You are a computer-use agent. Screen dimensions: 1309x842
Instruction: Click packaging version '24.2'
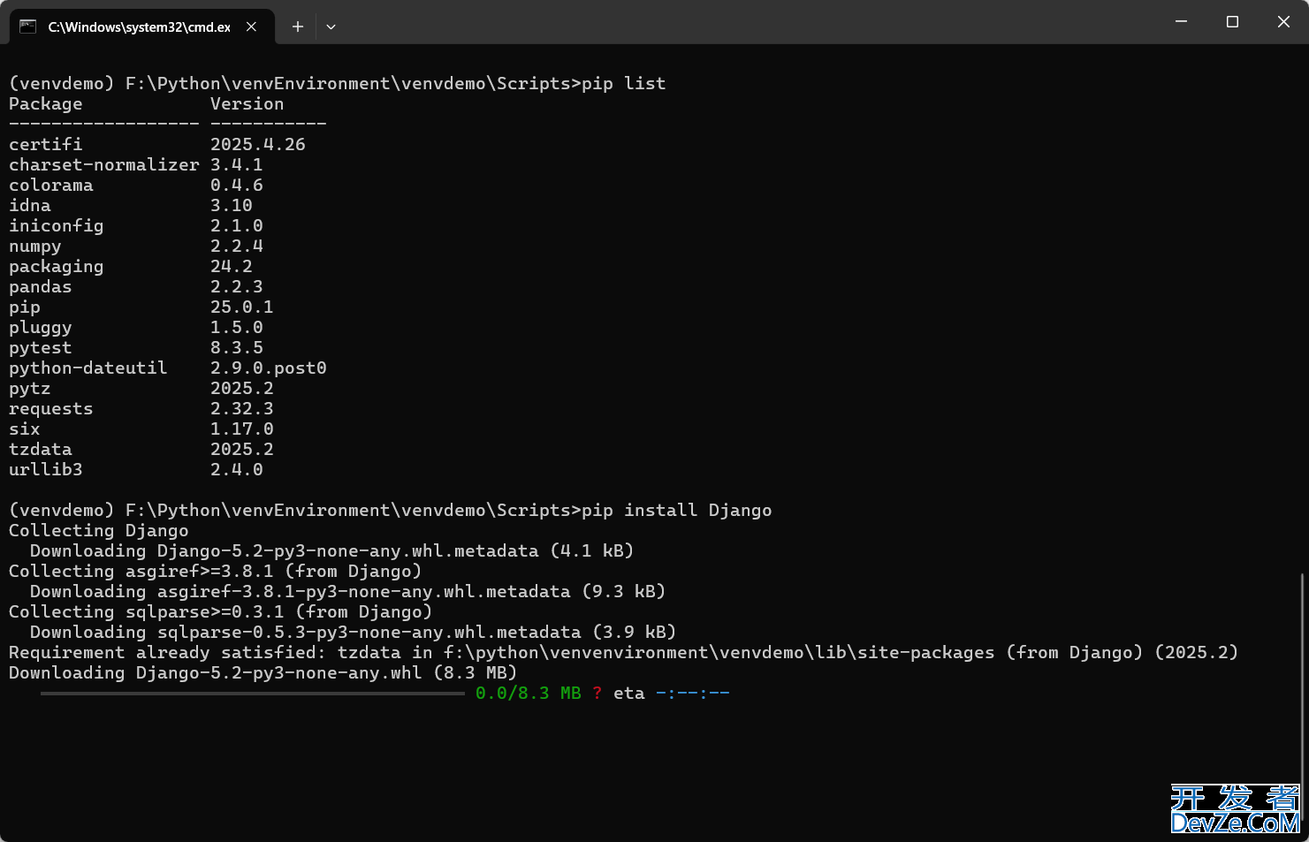[232, 266]
